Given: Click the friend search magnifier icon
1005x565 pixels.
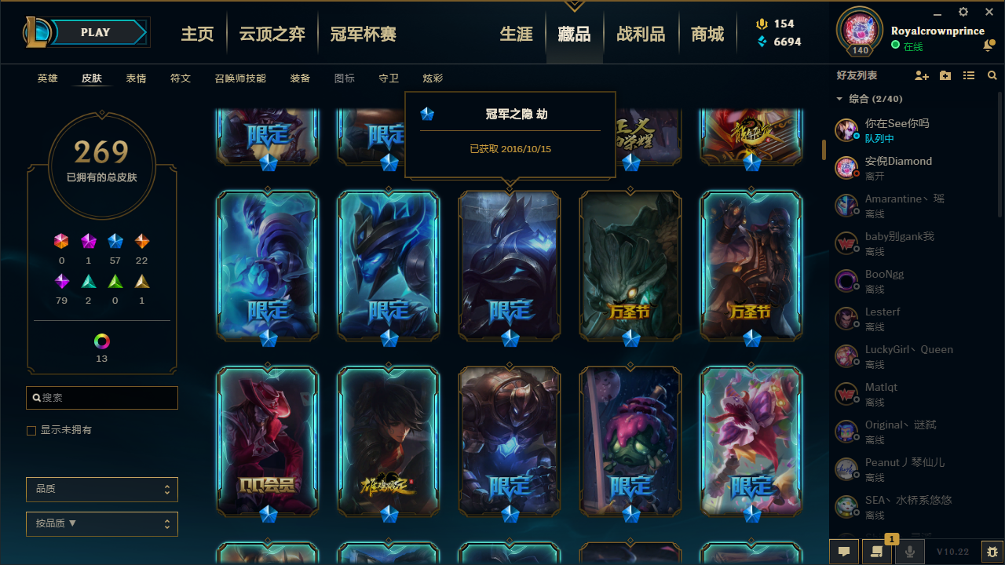Looking at the screenshot, I should tap(992, 75).
